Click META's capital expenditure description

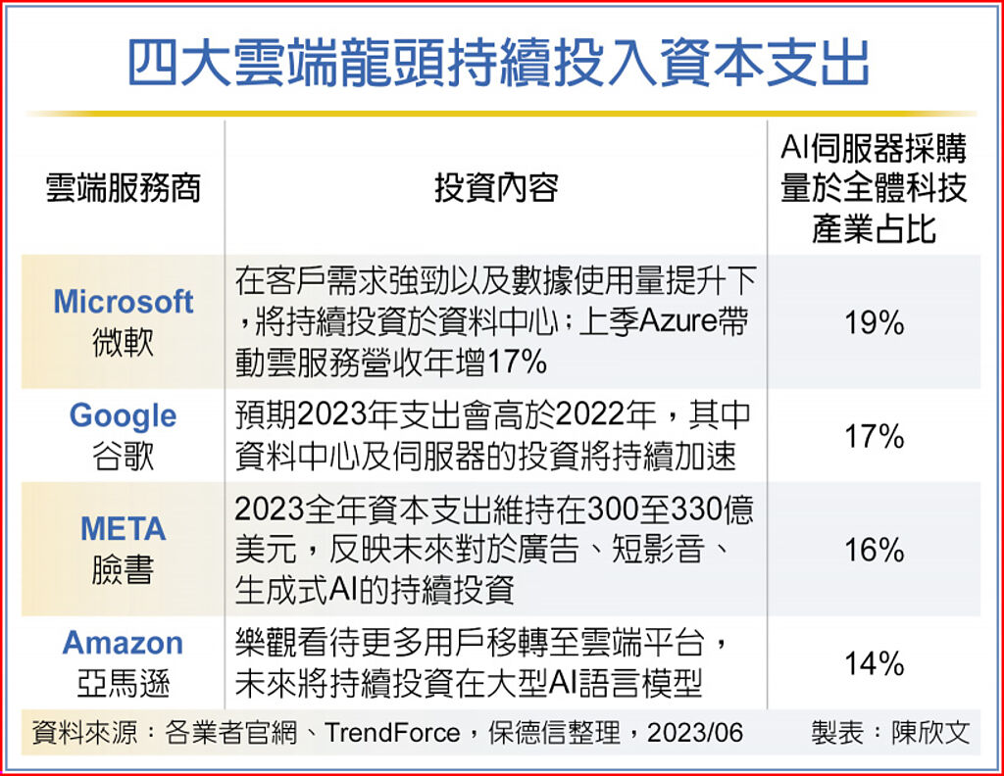(x=496, y=549)
